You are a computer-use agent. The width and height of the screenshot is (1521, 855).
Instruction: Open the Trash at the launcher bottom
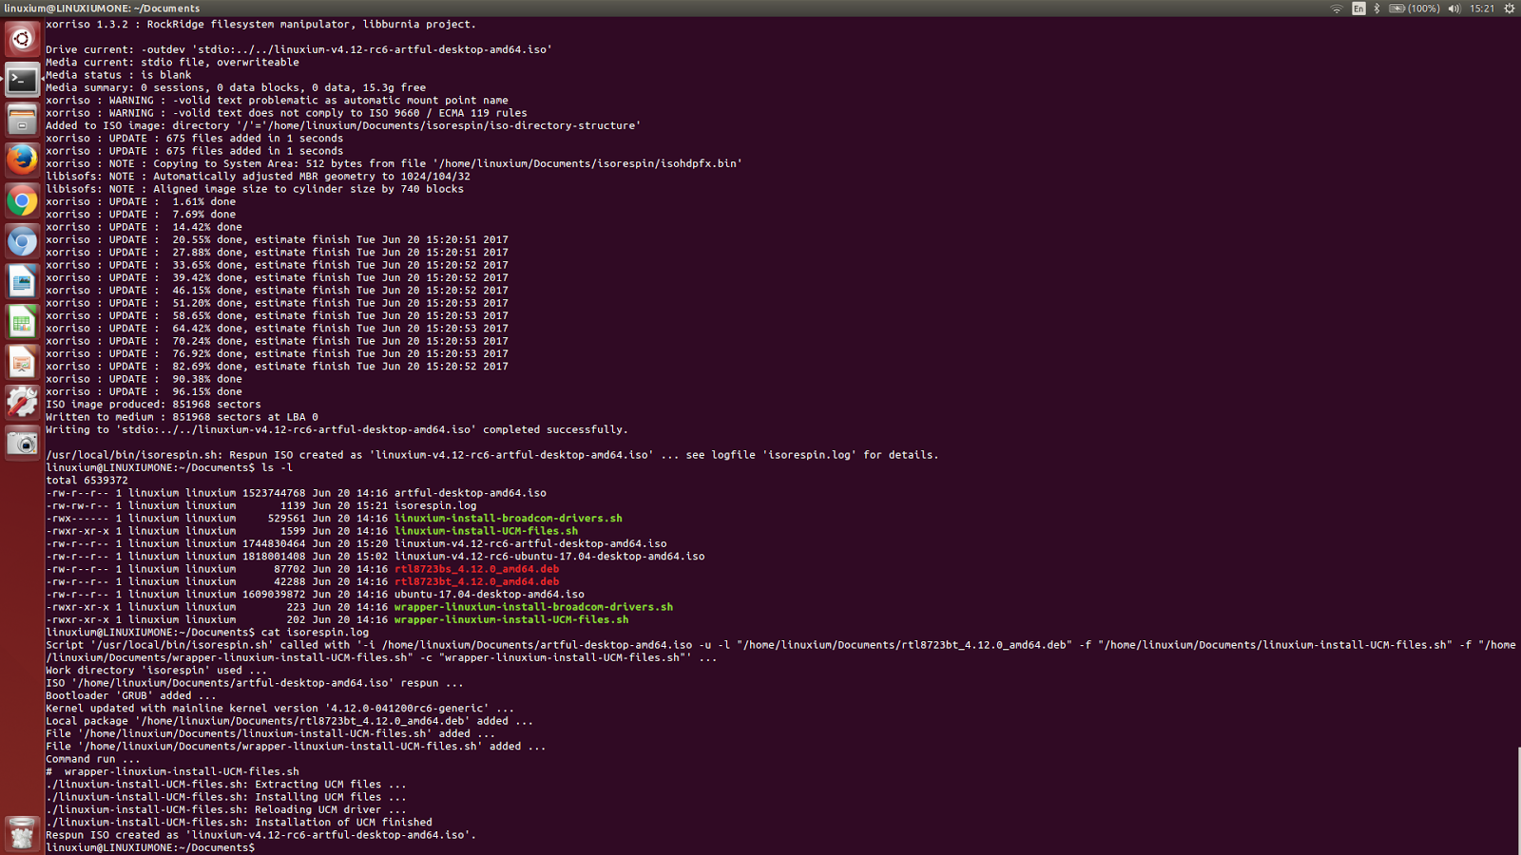coord(22,833)
